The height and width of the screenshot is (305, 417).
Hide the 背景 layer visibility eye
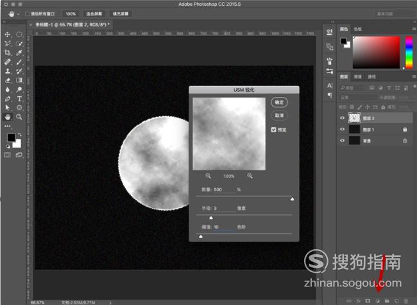pyautogui.click(x=343, y=141)
